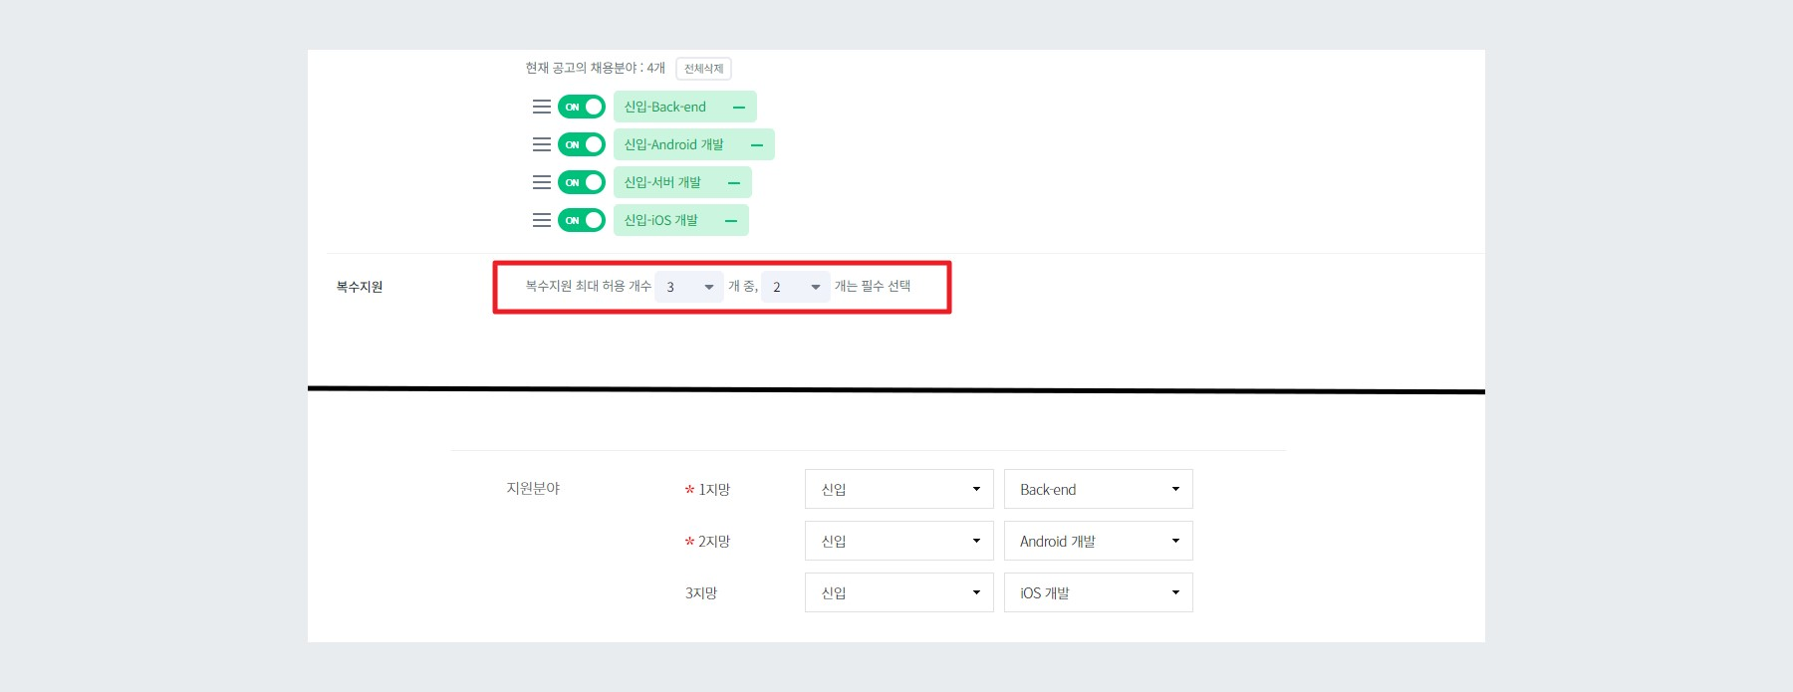Open the required selection count dropdown showing 2
1793x692 pixels.
point(796,287)
